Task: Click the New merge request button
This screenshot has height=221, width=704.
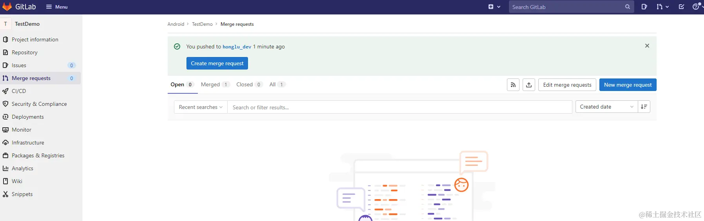Action: [628, 85]
